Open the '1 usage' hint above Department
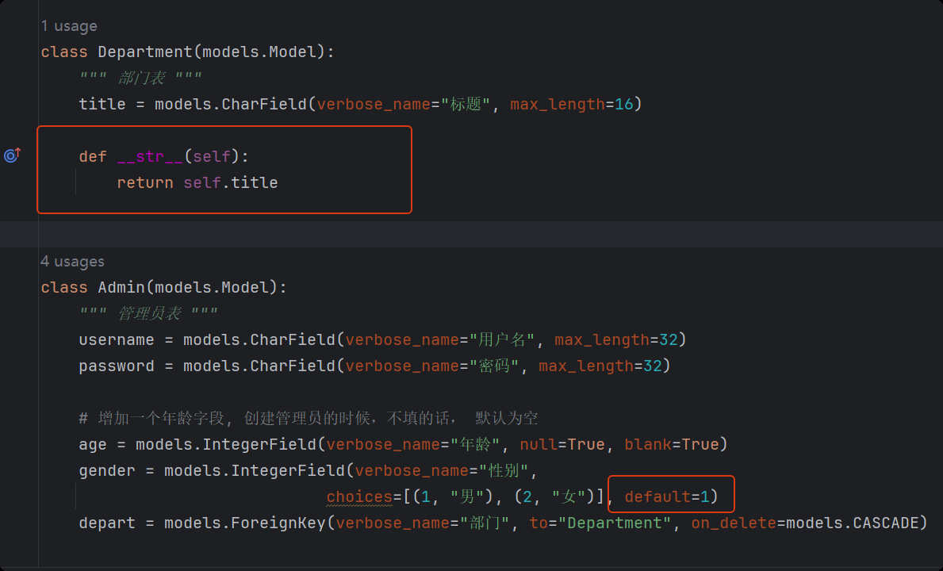943x571 pixels. 68,26
